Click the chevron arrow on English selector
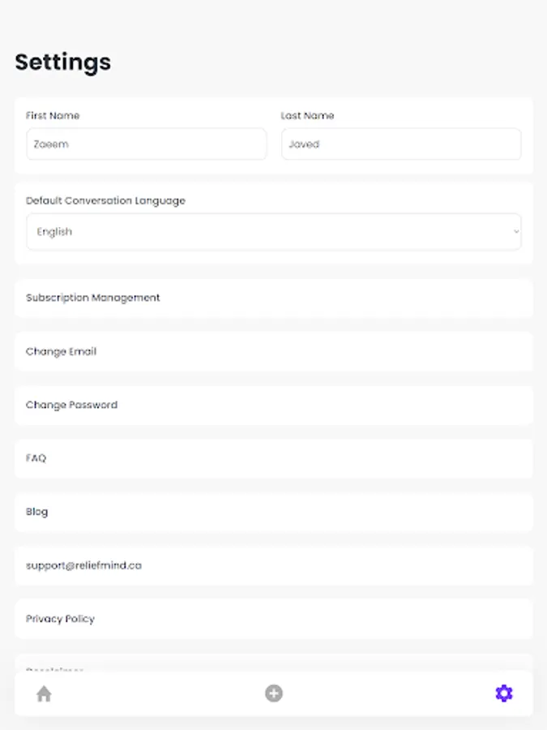 tap(516, 232)
